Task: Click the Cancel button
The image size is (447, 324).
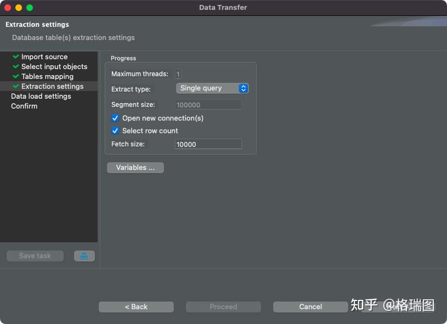Action: [310, 306]
